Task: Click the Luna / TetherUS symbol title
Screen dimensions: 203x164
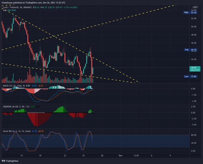Action: point(17,7)
